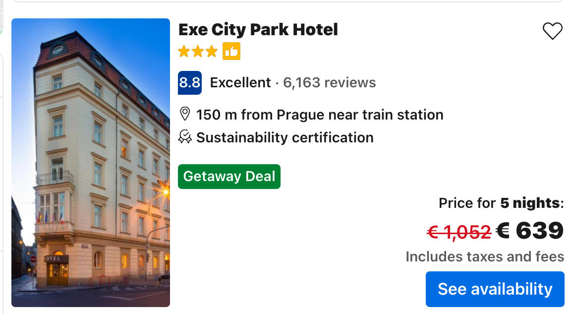572x314 pixels.
Task: Open the Exe City Park Hotel title
Action: [x=258, y=30]
